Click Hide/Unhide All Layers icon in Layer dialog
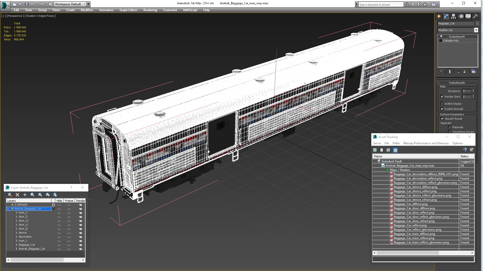 tap(48, 195)
